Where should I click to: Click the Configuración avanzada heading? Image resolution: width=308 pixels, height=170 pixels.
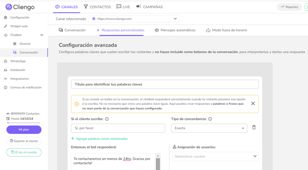(88, 45)
